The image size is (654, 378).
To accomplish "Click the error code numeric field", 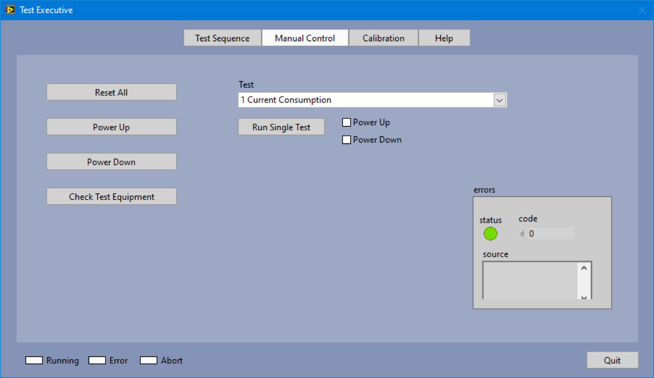I will coord(550,234).
